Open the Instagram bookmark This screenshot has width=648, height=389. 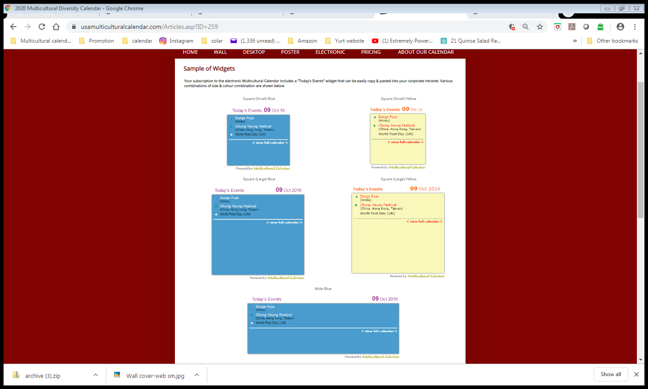(177, 41)
